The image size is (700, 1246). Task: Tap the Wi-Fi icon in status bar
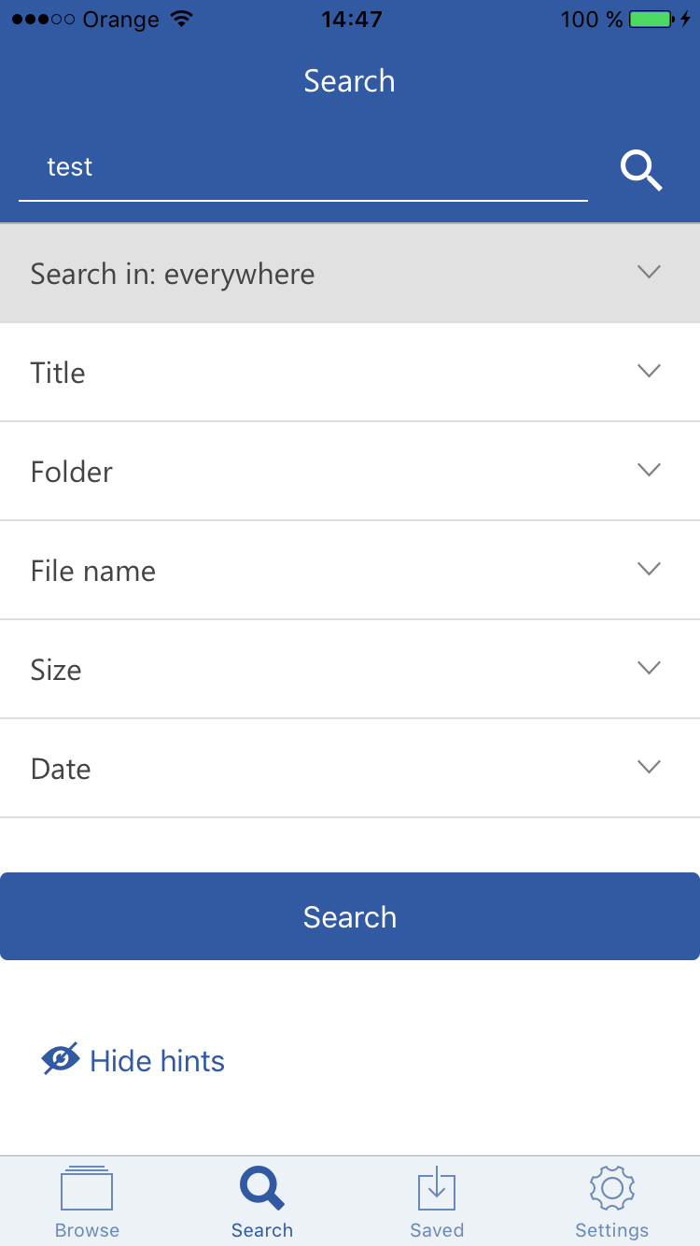click(x=182, y=19)
